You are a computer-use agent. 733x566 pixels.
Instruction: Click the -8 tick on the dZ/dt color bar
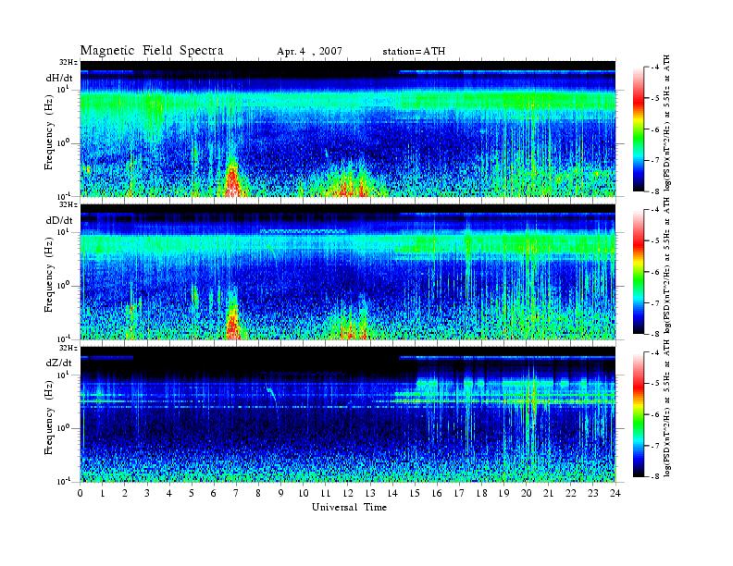point(655,476)
